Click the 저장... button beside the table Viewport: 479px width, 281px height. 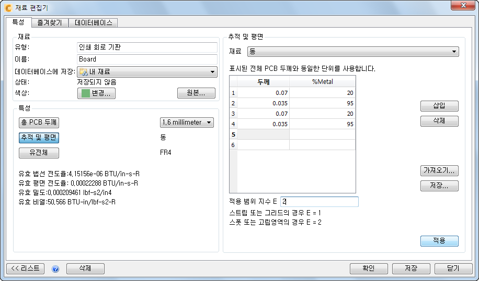[439, 186]
